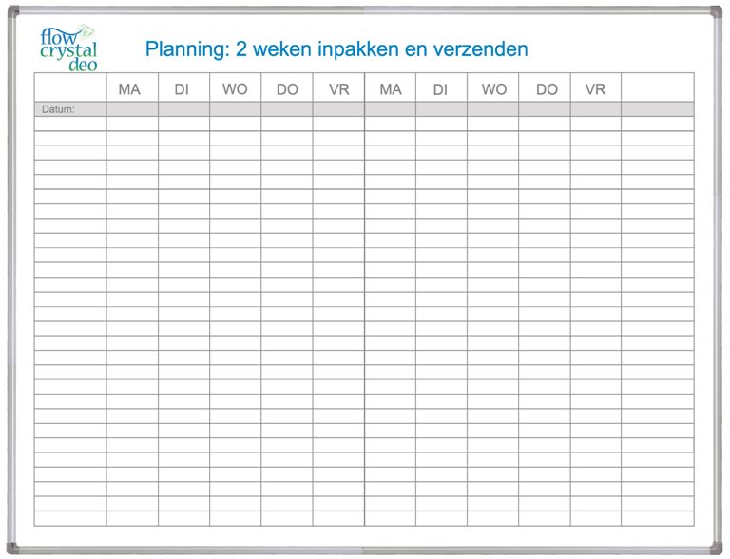Click the planning title heading text
730x559 pixels.
coord(336,48)
